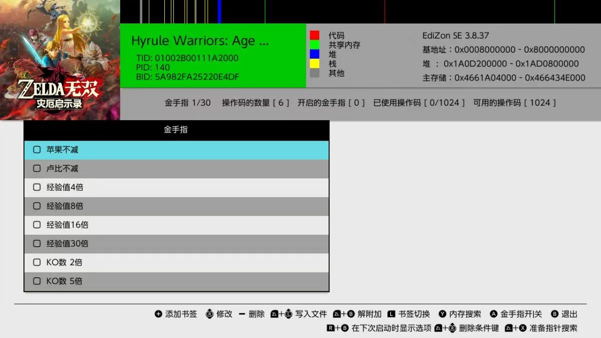
Task: Click the TID: 01002B00111A2000 text
Action: coord(187,58)
